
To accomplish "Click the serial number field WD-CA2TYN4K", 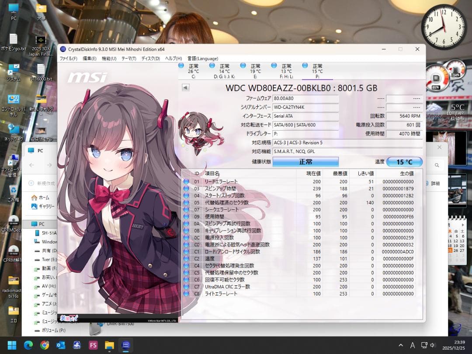I will [305, 107].
